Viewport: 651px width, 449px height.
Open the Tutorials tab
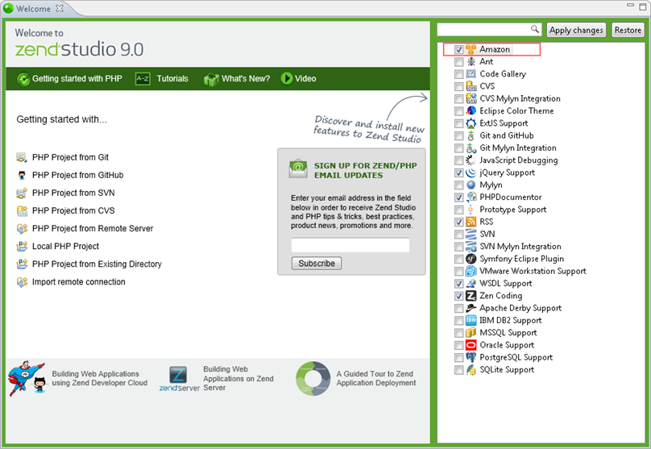tap(162, 78)
